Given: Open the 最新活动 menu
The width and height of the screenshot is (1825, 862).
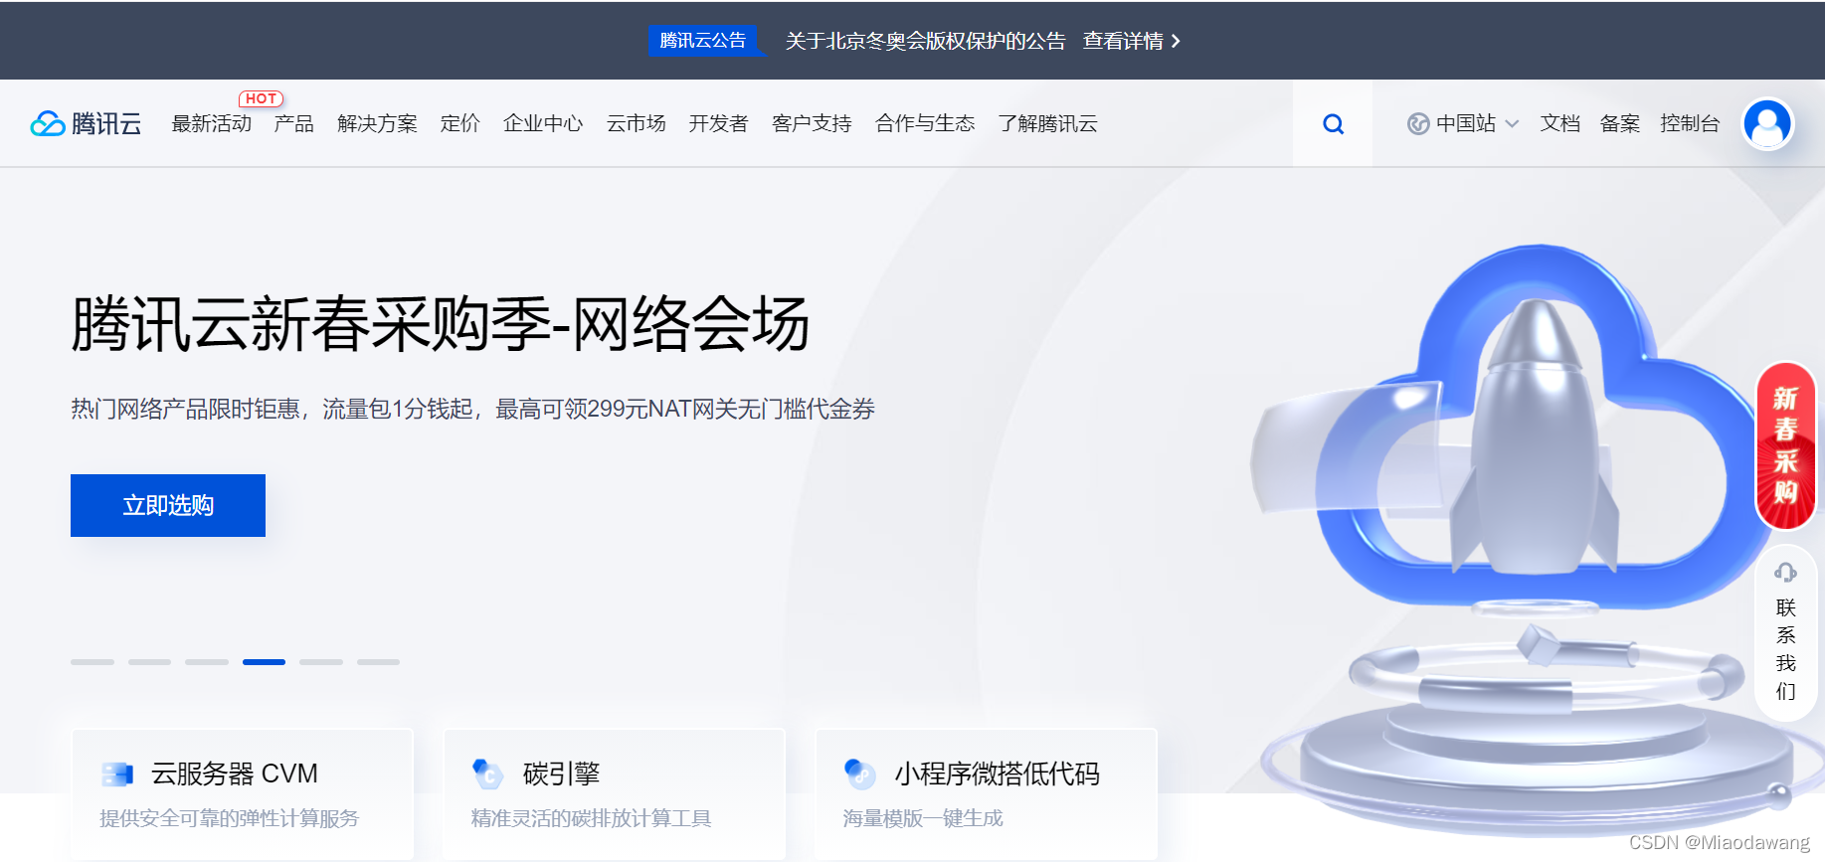Looking at the screenshot, I should tap(211, 123).
